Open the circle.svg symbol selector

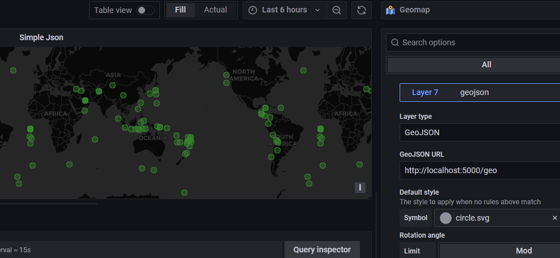(497, 218)
